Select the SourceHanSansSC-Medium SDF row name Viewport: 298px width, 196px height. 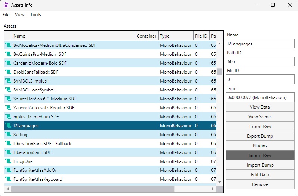click(x=45, y=99)
